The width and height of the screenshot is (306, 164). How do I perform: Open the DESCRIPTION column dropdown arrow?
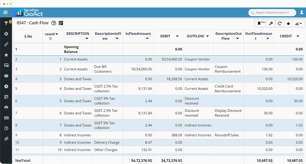pos(87,39)
